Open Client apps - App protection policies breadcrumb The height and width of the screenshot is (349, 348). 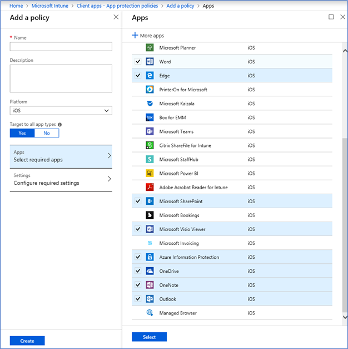point(117,6)
